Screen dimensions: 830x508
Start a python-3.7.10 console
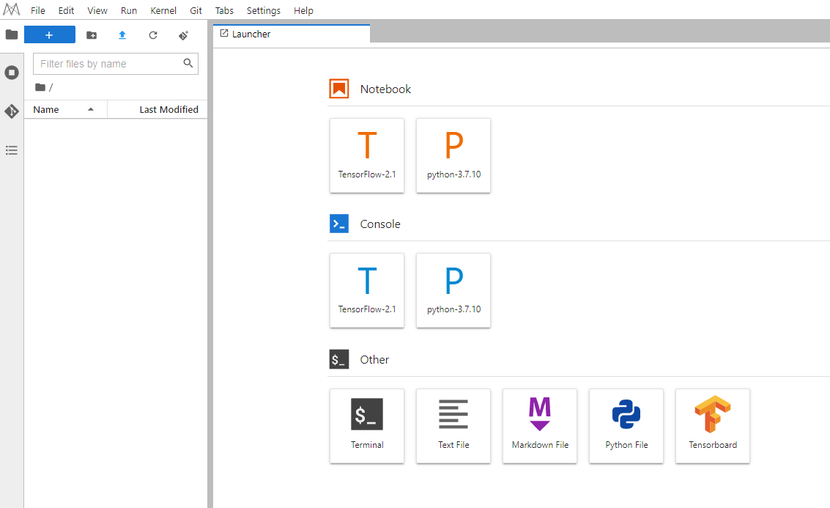click(453, 290)
